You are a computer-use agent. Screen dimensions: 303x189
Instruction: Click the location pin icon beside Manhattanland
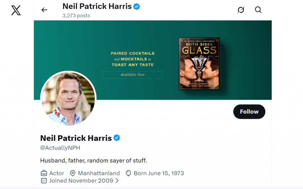72,173
